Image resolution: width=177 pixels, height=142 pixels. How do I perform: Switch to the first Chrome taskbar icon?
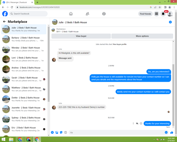point(20,140)
